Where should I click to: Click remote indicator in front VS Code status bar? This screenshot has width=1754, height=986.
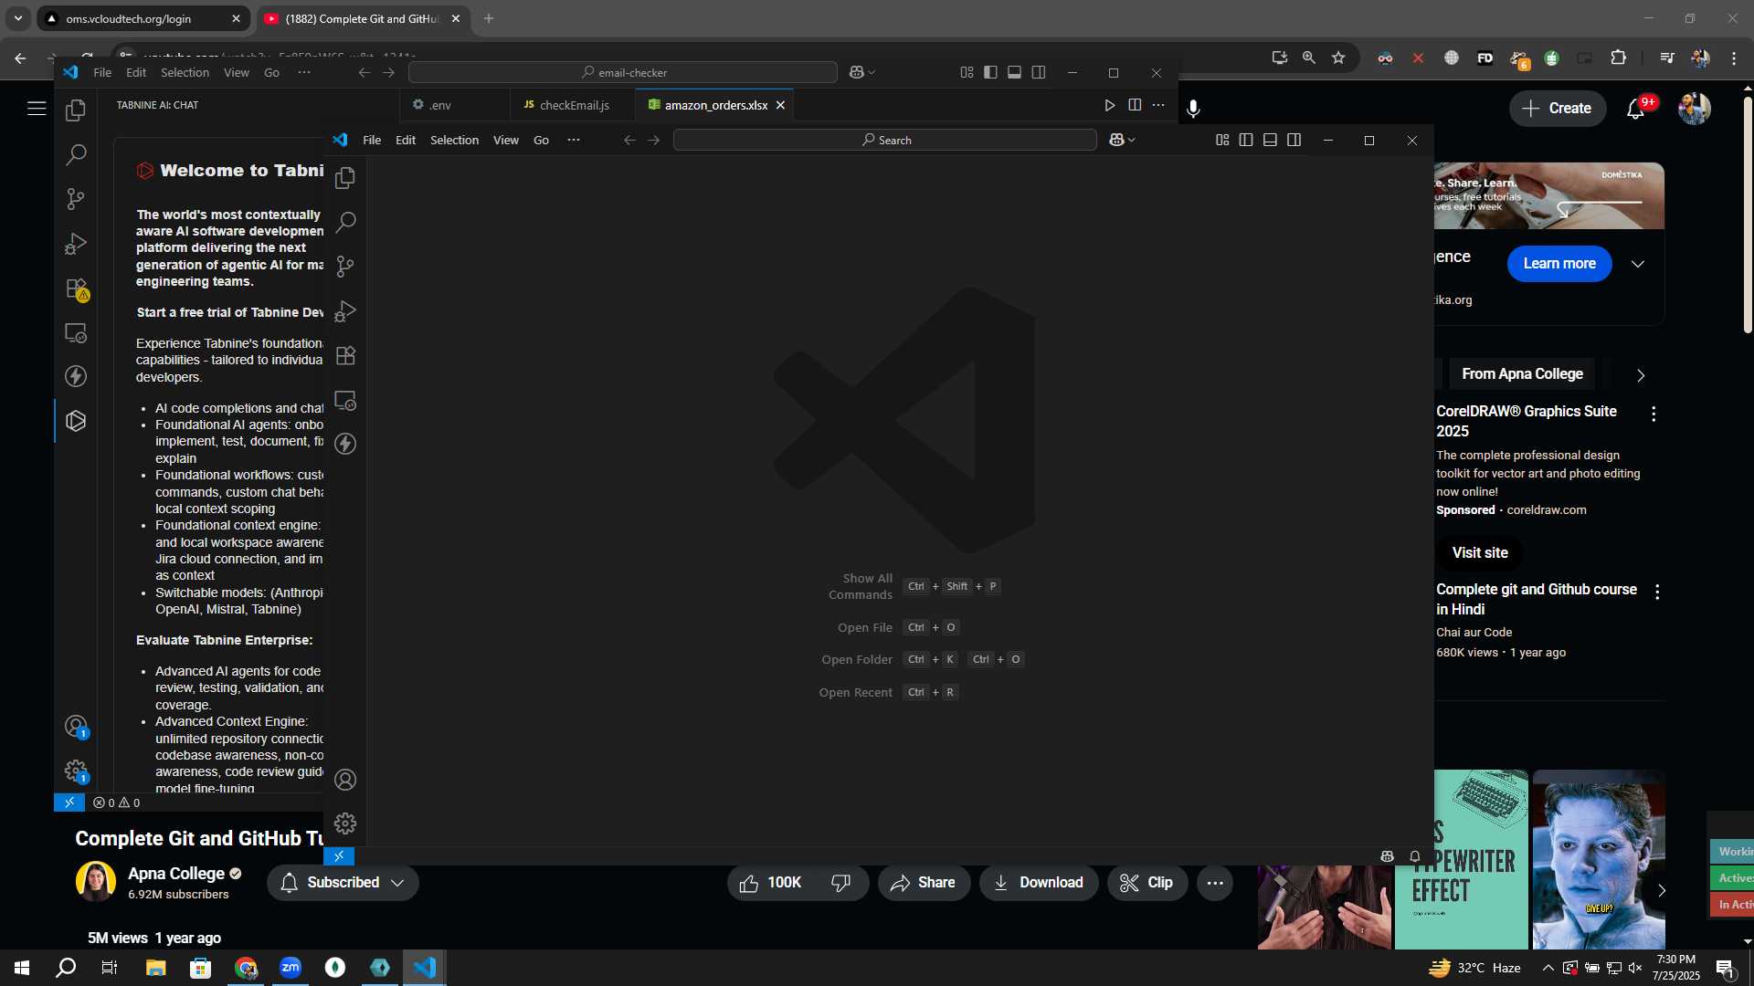[x=339, y=856]
